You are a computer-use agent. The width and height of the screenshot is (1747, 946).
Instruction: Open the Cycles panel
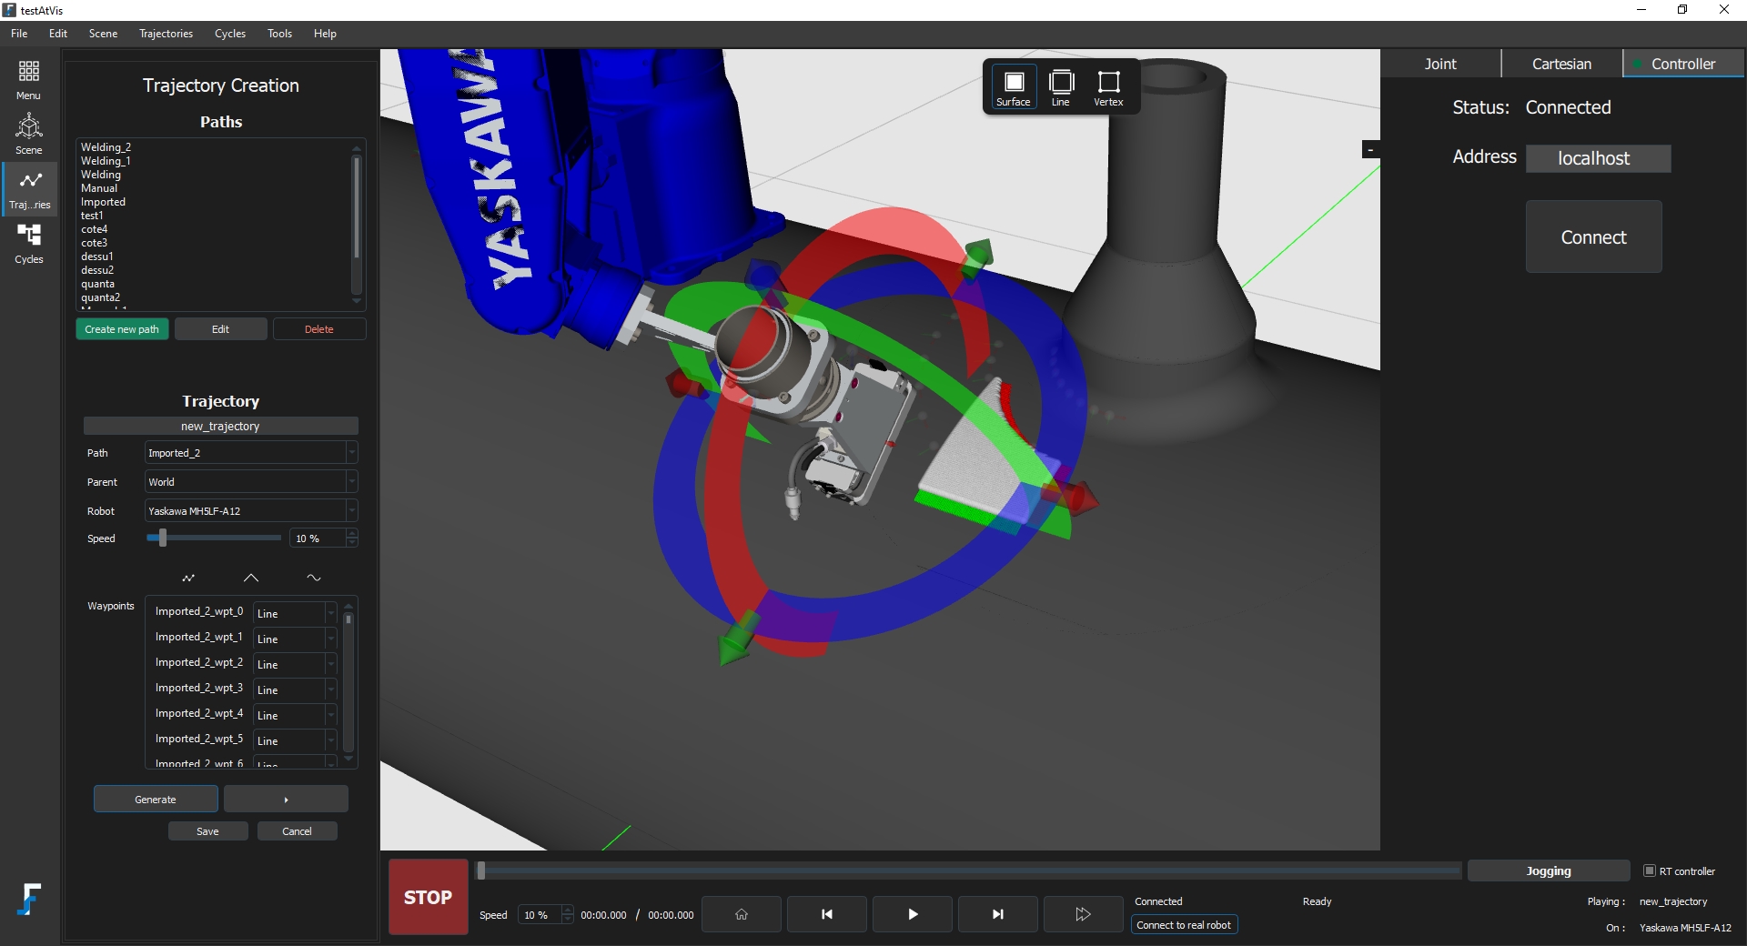(x=28, y=243)
